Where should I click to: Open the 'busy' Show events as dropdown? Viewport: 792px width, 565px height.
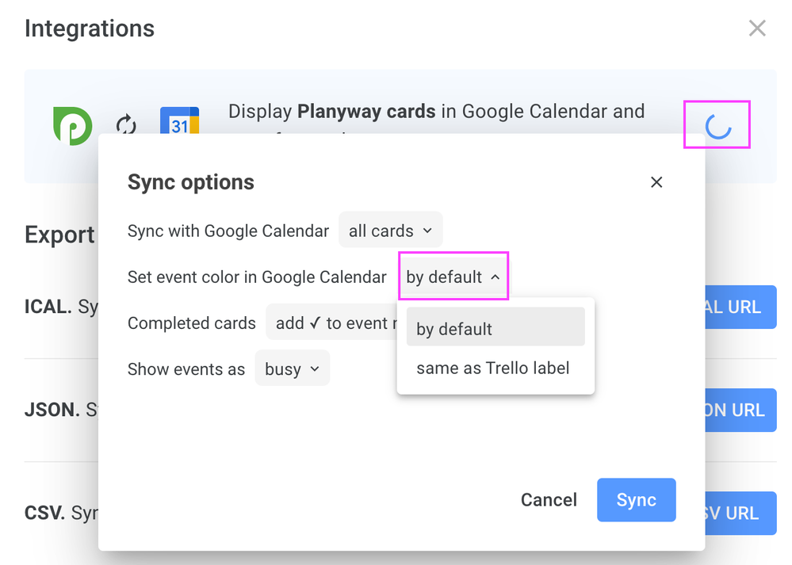point(292,369)
